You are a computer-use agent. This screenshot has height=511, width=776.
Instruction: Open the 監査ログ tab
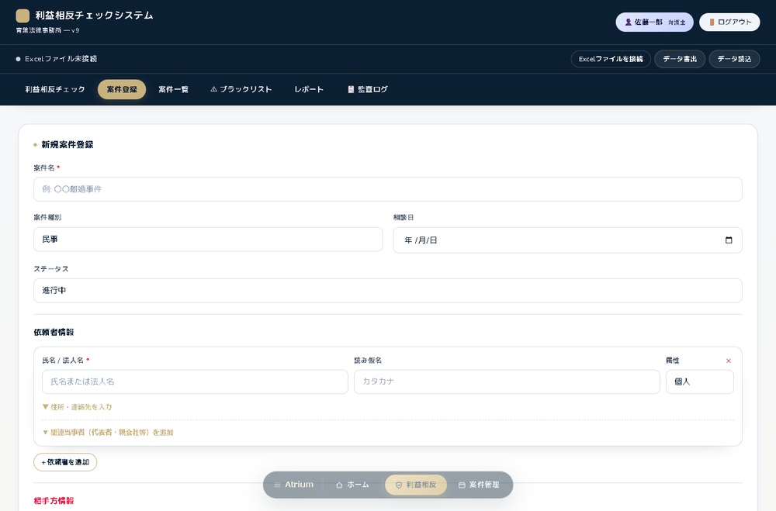click(x=368, y=89)
